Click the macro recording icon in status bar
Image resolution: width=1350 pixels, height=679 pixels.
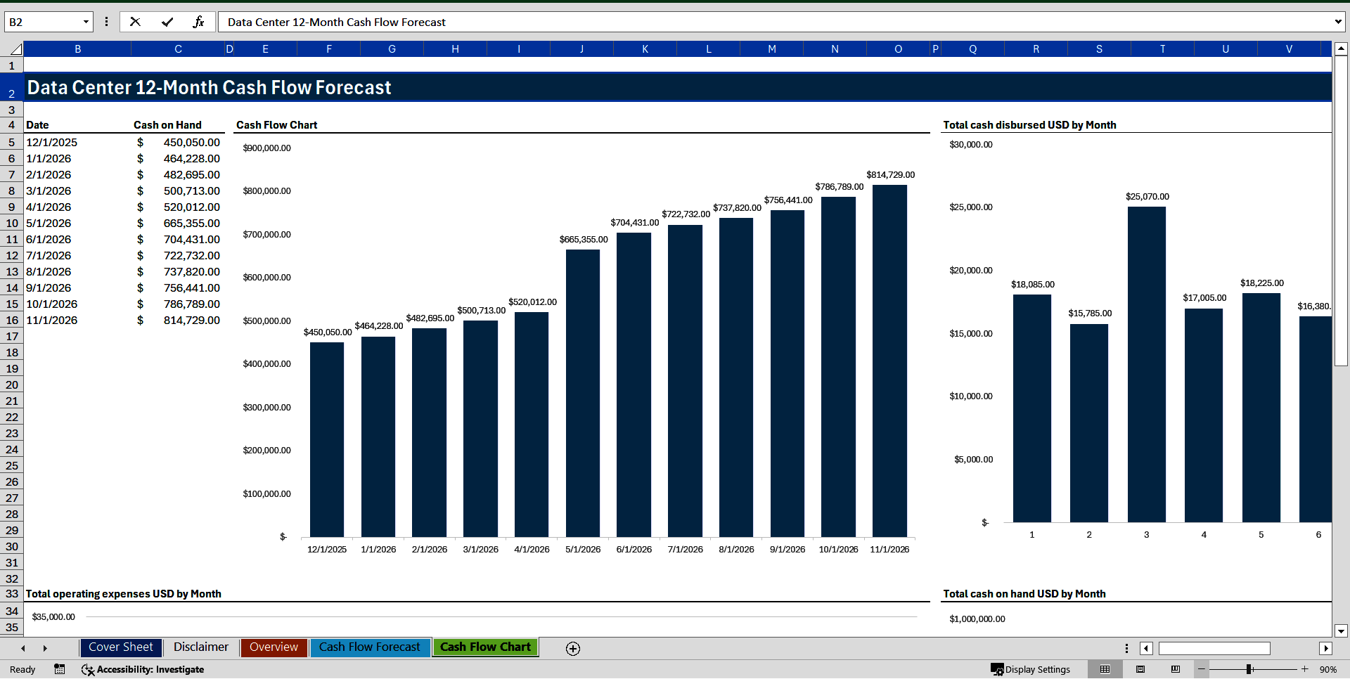[60, 669]
